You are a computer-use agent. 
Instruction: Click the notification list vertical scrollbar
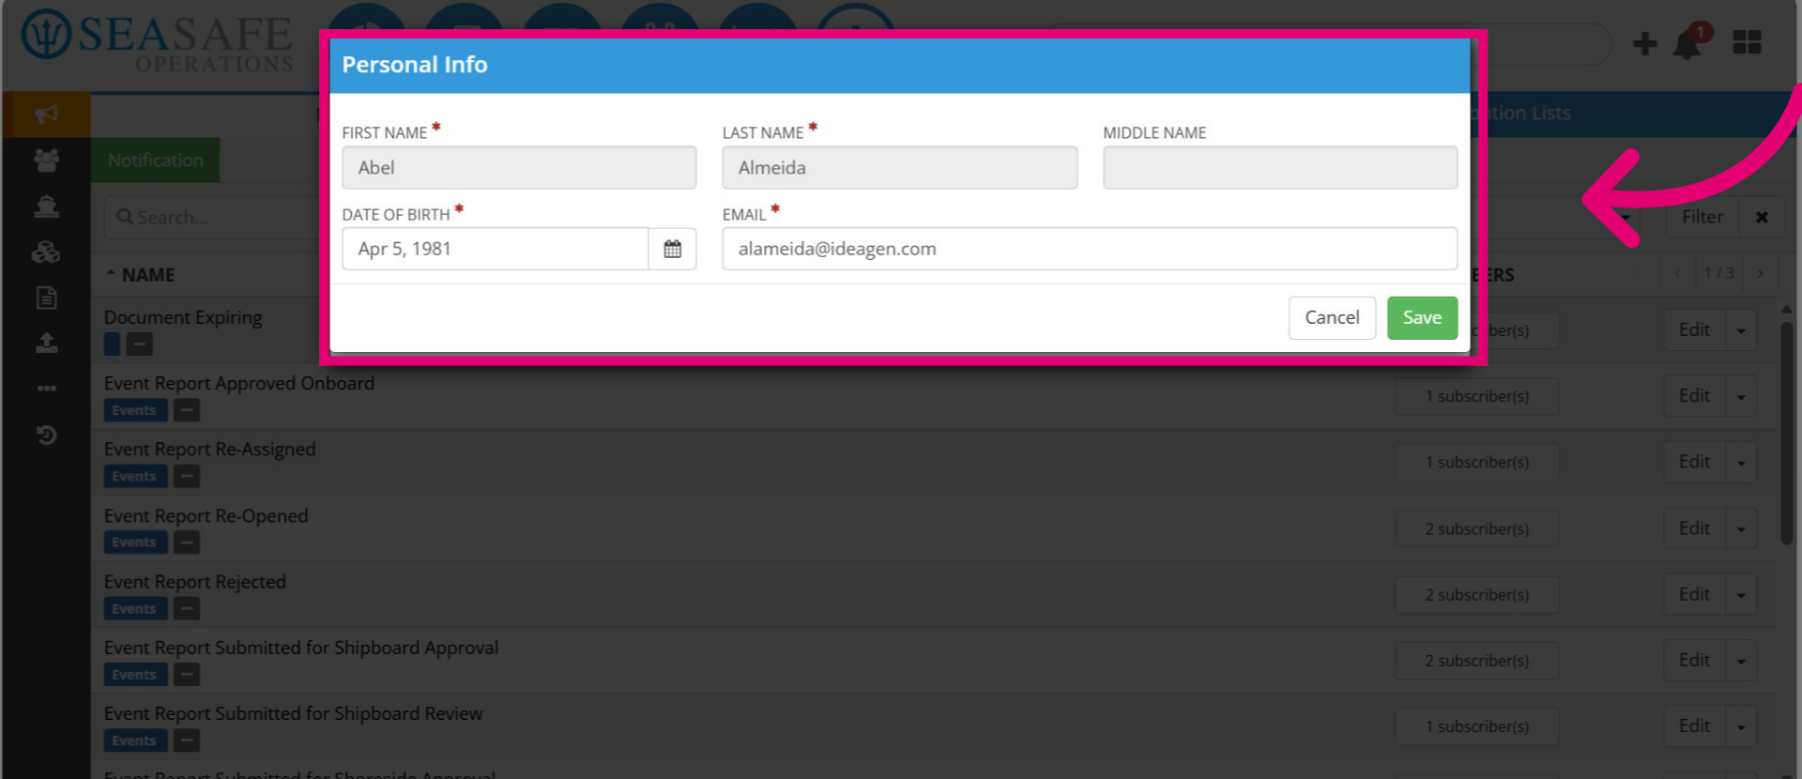1786,432
